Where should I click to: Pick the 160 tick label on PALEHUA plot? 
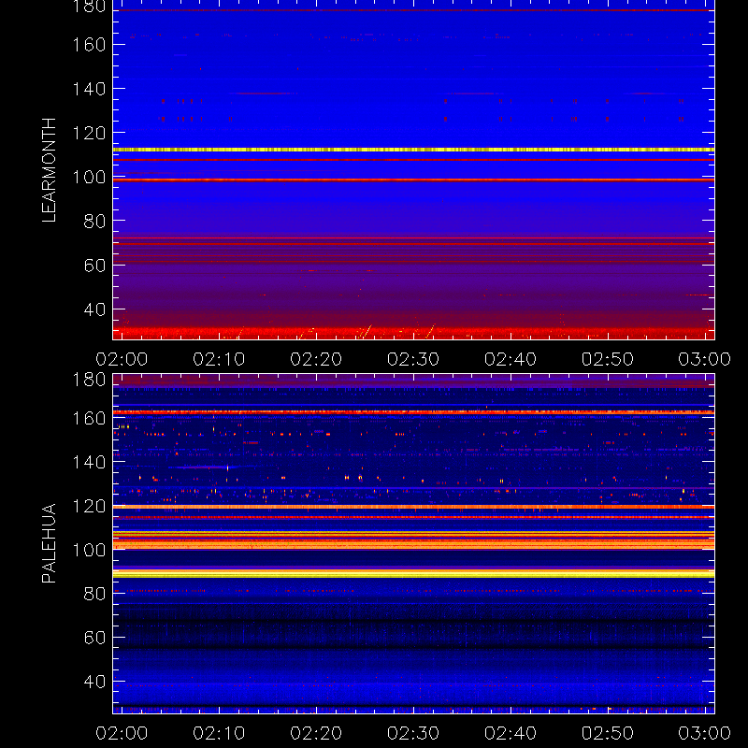[x=89, y=418]
